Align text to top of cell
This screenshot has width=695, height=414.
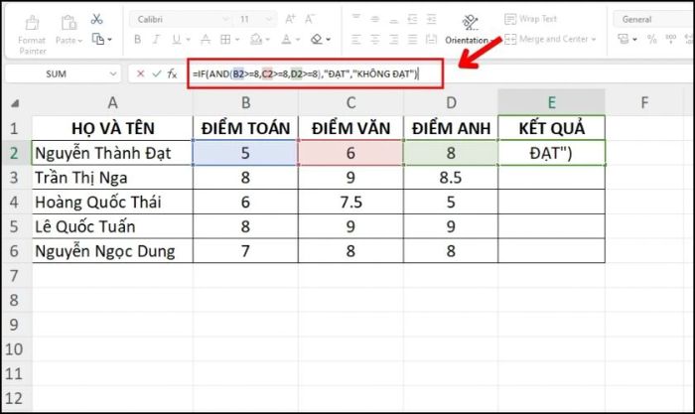click(355, 19)
